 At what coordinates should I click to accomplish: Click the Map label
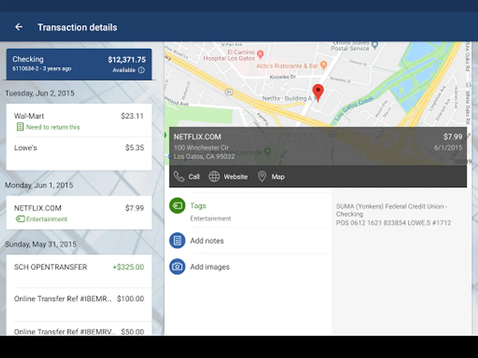click(278, 177)
